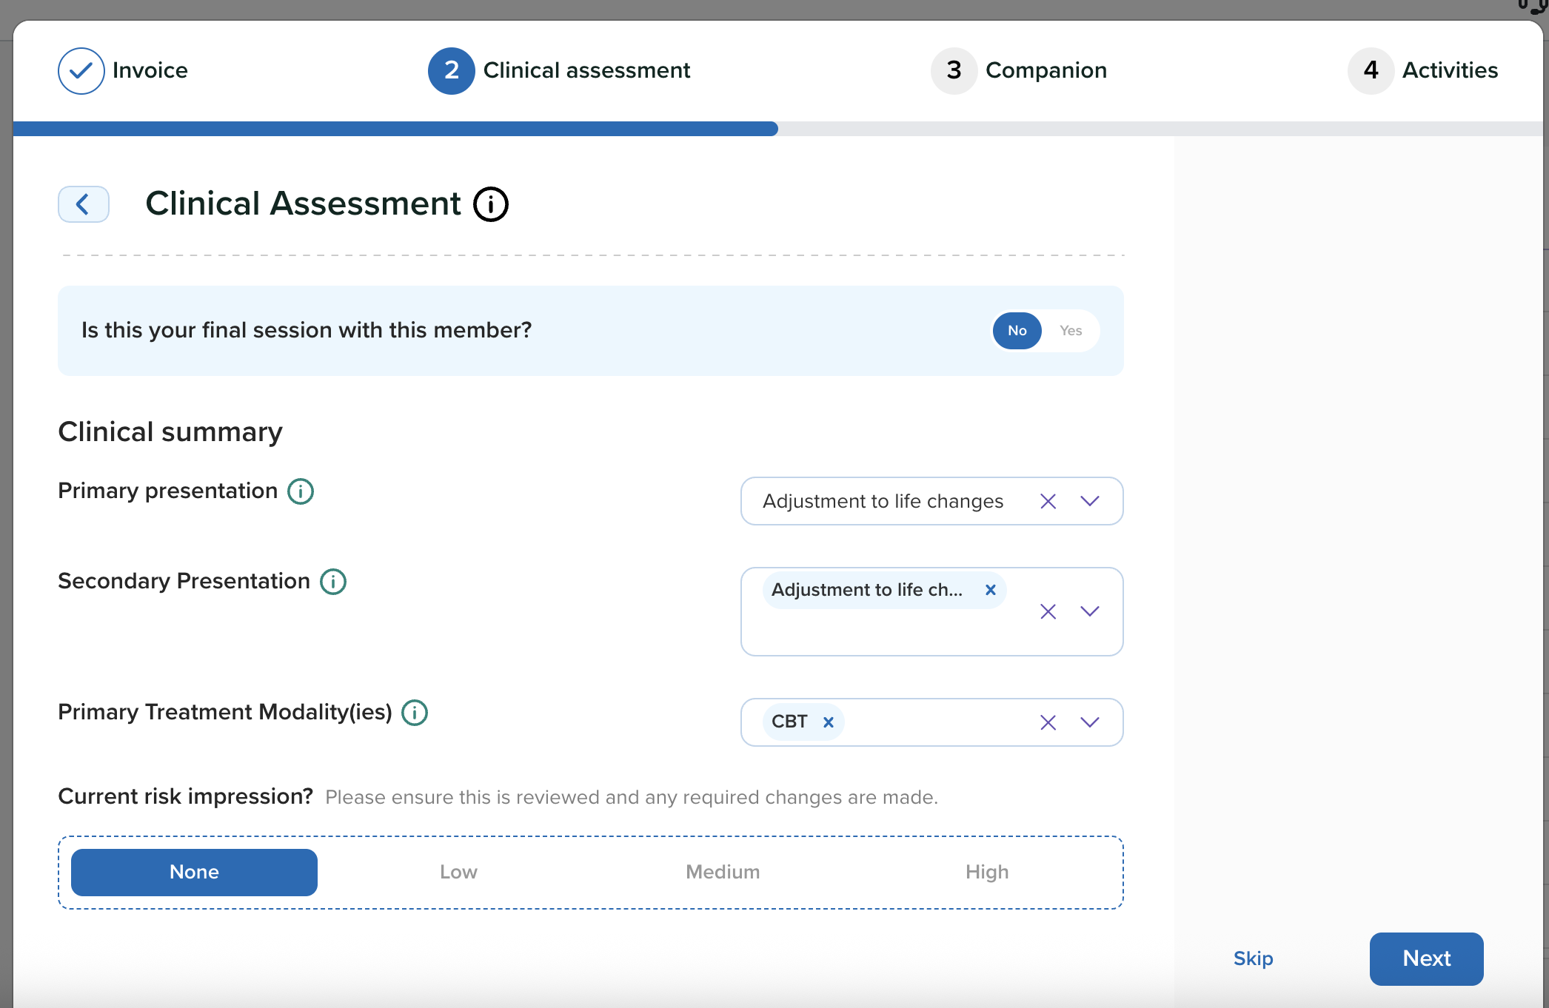Screen dimensions: 1549x1008
Task: Remove the CBT tag
Action: [x=829, y=722]
